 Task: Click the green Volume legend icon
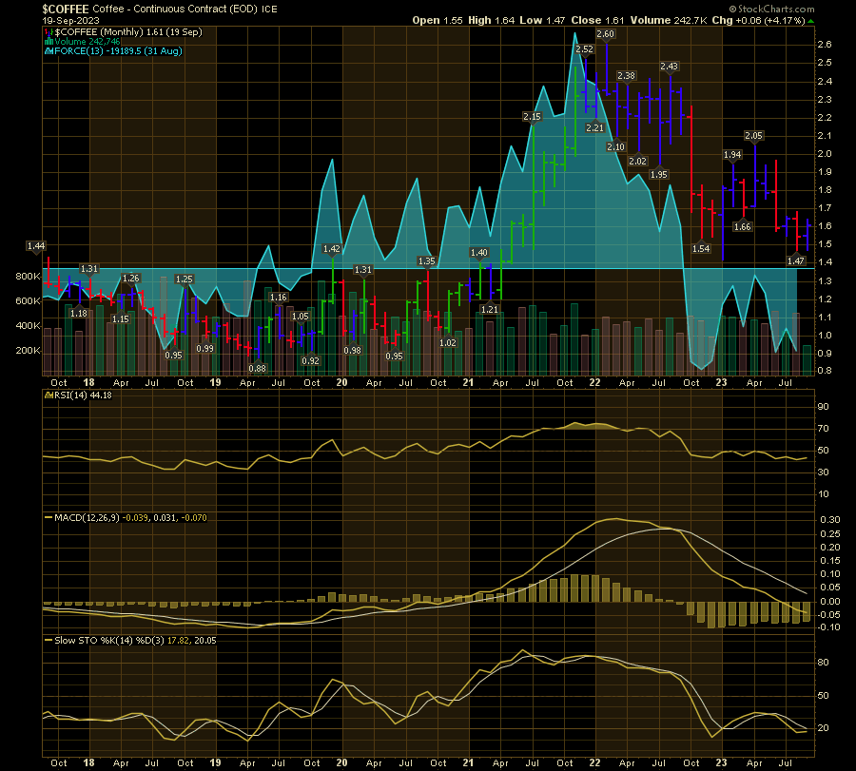(48, 41)
